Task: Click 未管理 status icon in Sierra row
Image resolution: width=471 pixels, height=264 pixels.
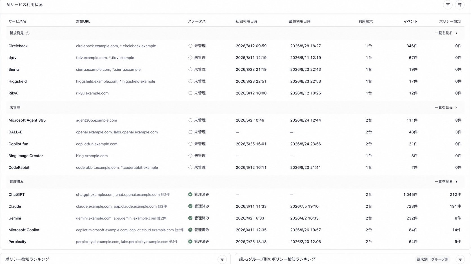Action: click(x=190, y=69)
